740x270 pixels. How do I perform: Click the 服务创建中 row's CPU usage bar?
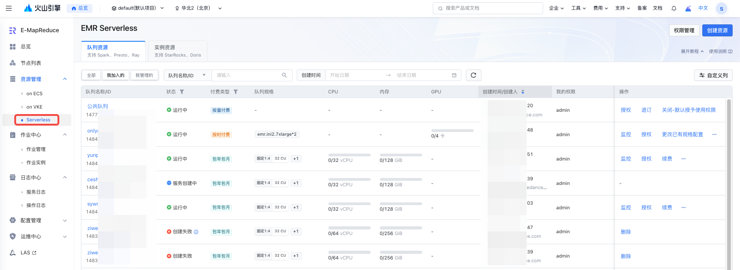pos(350,179)
